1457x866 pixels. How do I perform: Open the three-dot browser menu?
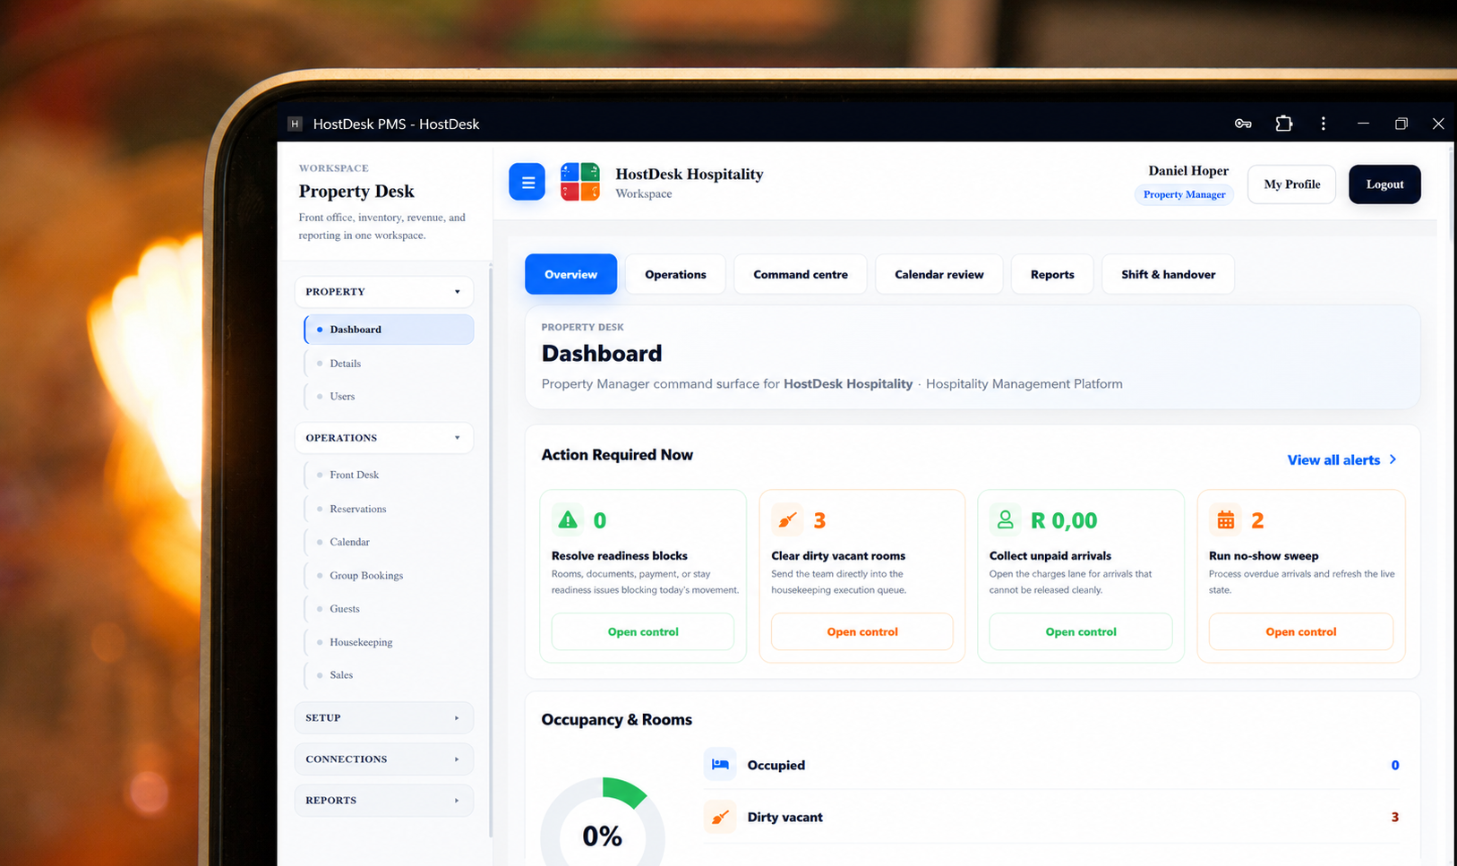[x=1324, y=124]
